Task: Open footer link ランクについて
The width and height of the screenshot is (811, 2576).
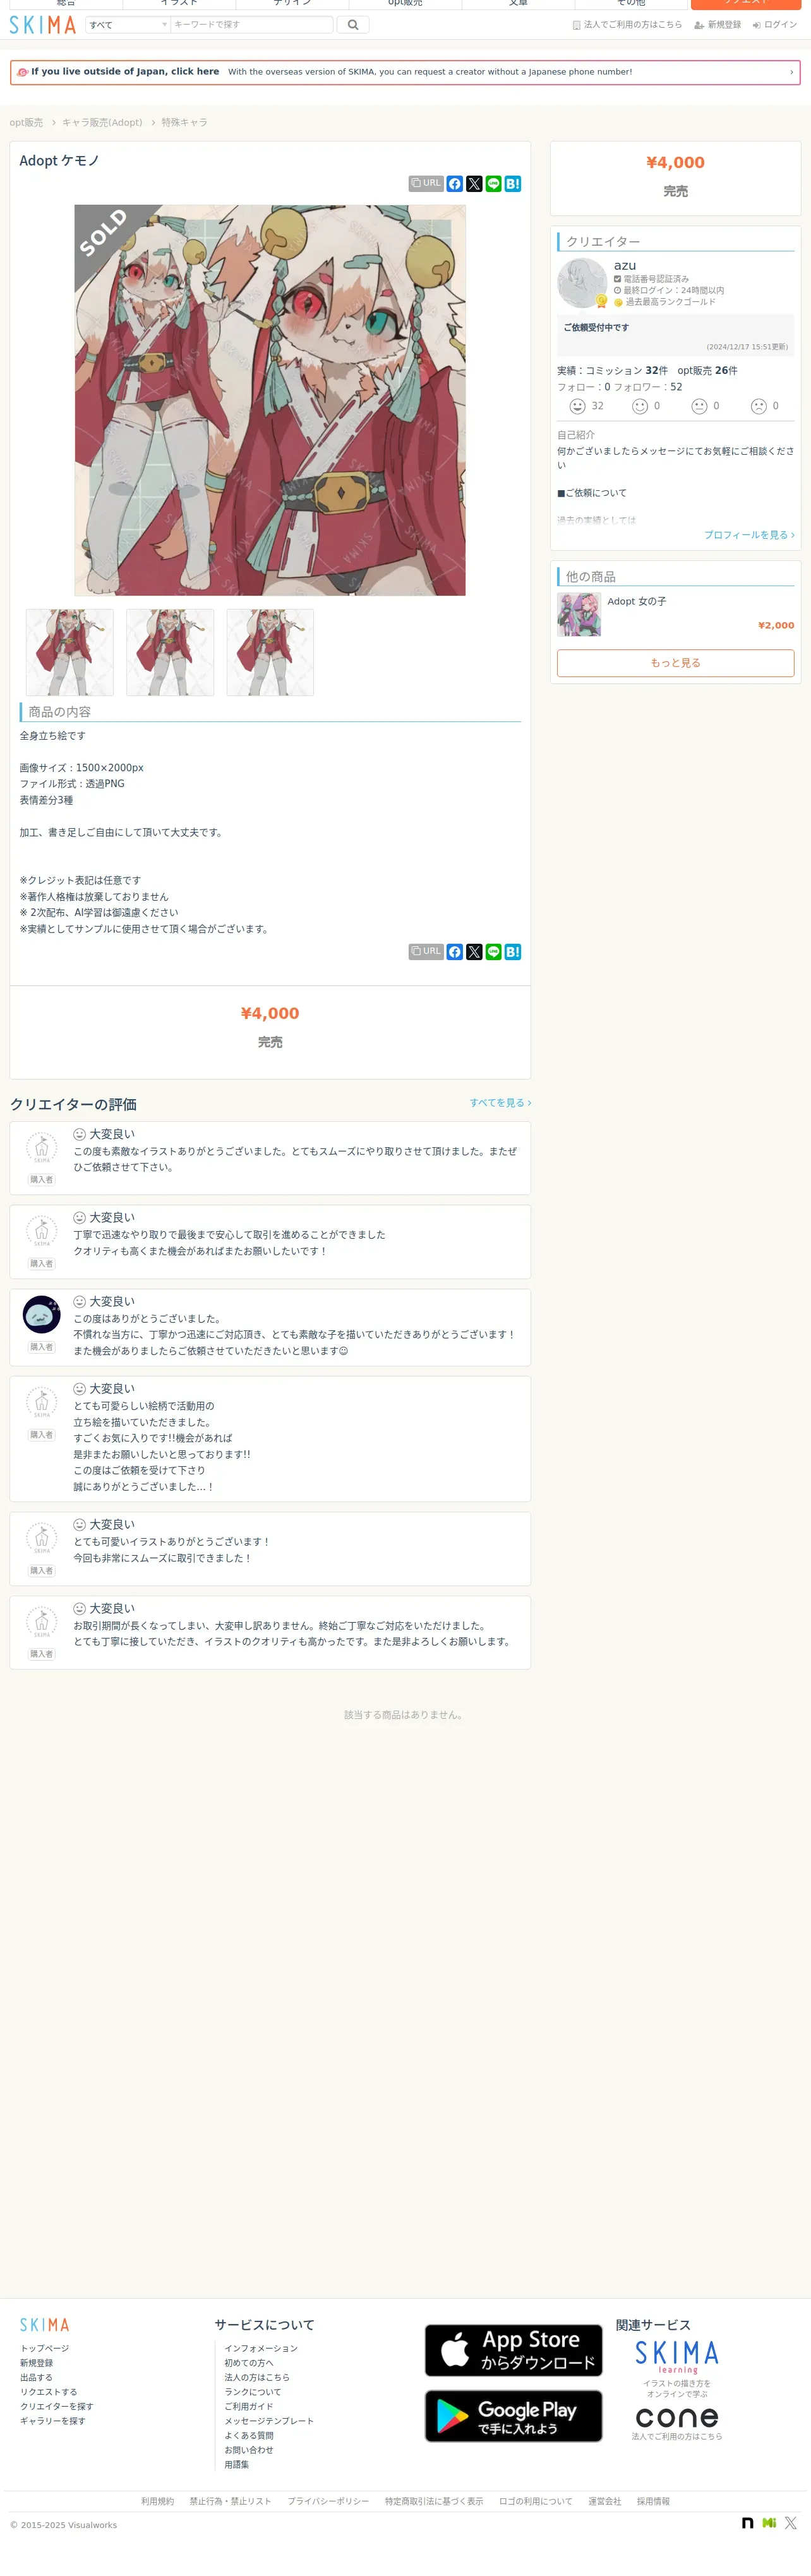Action: [253, 2392]
